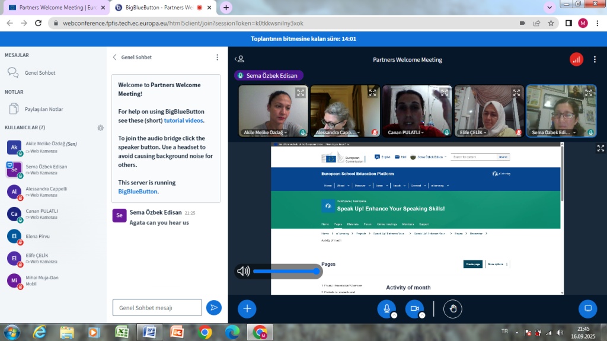The width and height of the screenshot is (607, 341).
Task: Mute the microphone
Action: click(x=386, y=308)
